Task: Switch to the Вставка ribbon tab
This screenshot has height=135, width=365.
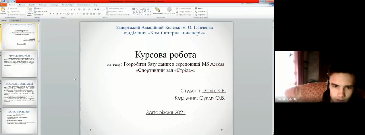Action: [x=22, y=5]
